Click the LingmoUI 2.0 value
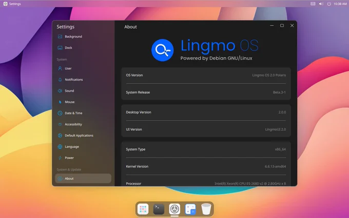 (x=275, y=129)
